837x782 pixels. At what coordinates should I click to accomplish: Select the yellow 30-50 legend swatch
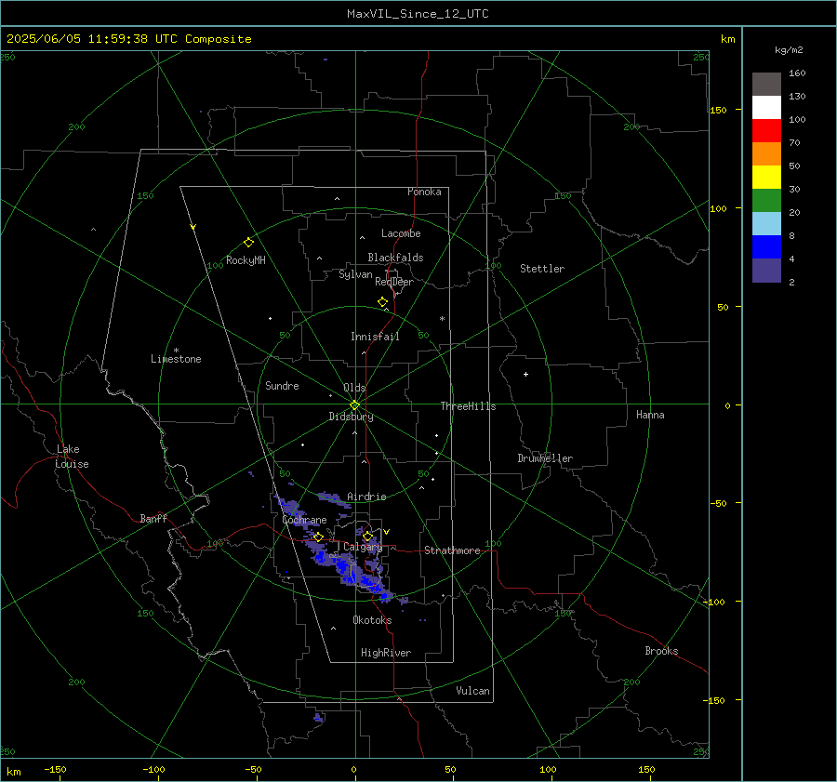click(x=766, y=178)
